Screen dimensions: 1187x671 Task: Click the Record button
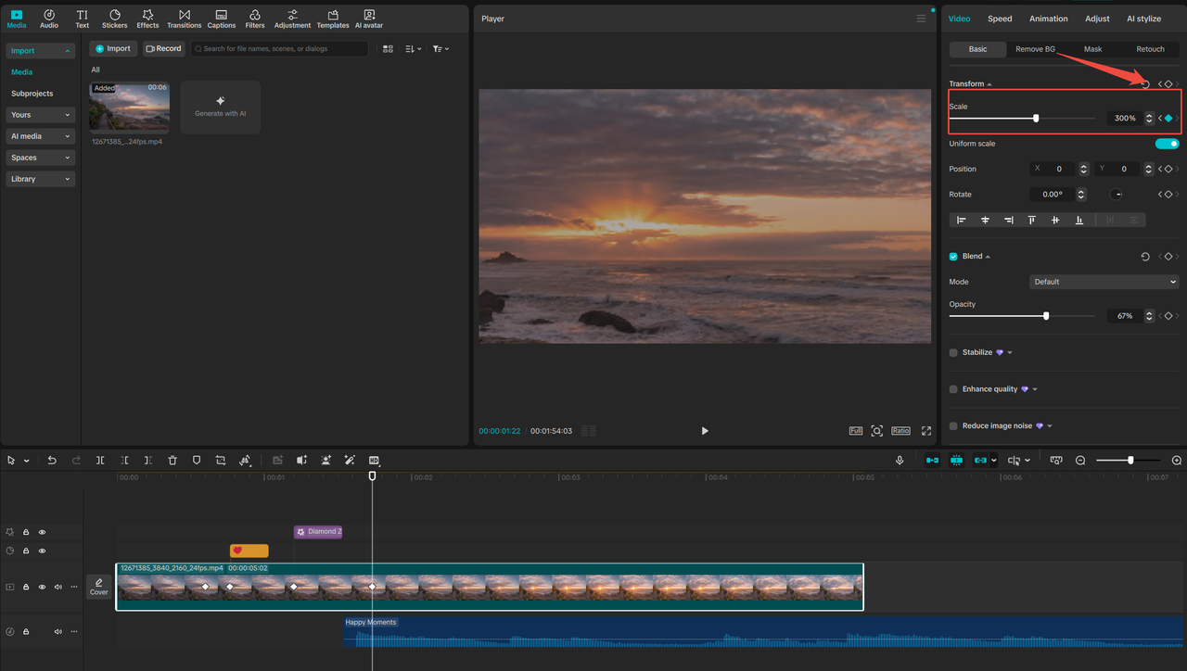pos(163,48)
